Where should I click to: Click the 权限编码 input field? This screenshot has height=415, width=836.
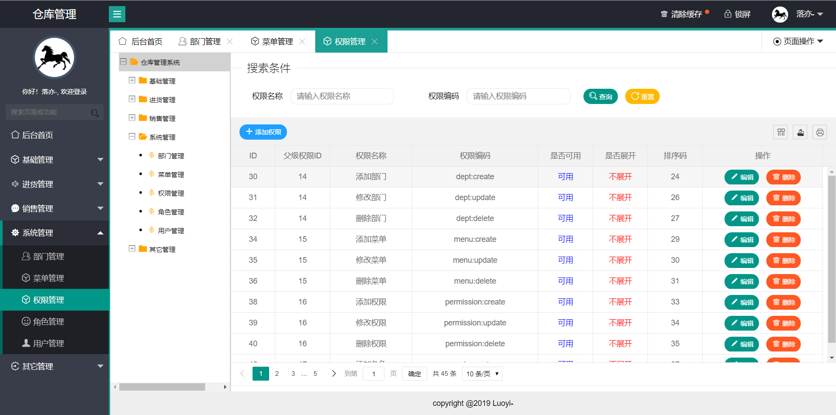click(519, 96)
